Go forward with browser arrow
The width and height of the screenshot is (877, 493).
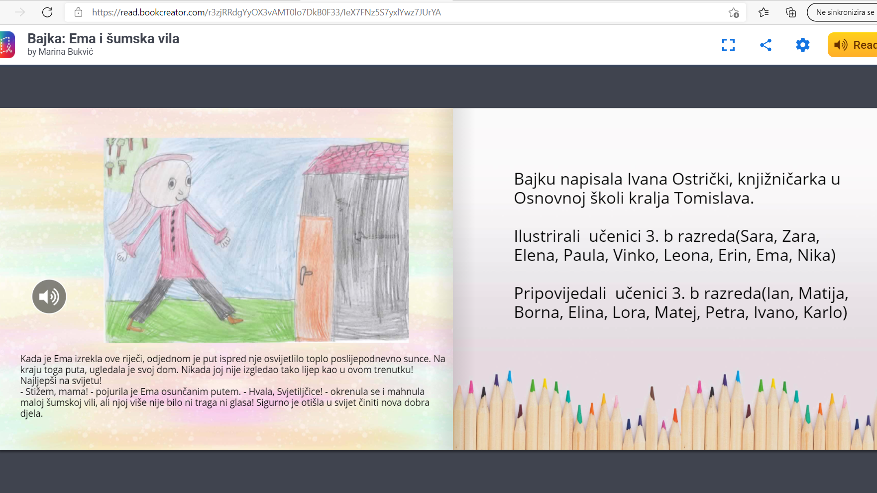tap(20, 12)
